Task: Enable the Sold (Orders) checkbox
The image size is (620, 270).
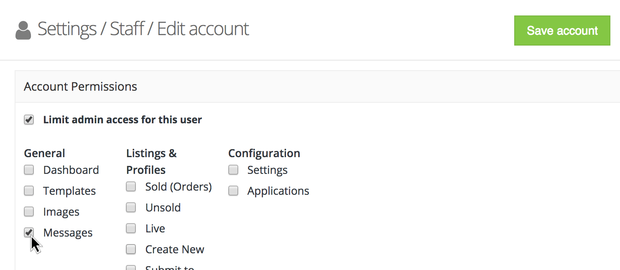Action: (131, 187)
